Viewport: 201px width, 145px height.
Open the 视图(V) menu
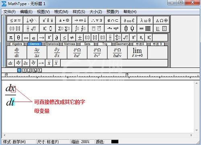click(x=43, y=12)
